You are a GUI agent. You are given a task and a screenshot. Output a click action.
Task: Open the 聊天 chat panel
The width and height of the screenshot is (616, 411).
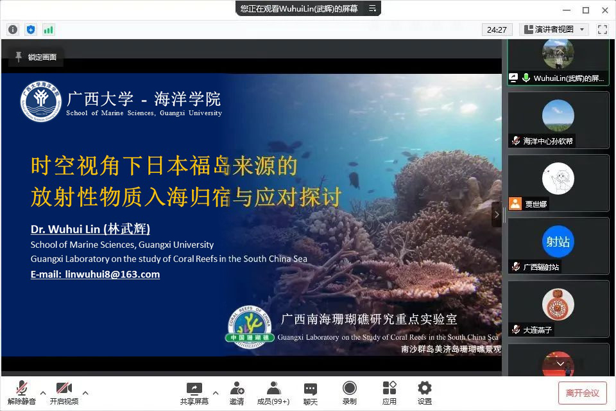(x=311, y=392)
